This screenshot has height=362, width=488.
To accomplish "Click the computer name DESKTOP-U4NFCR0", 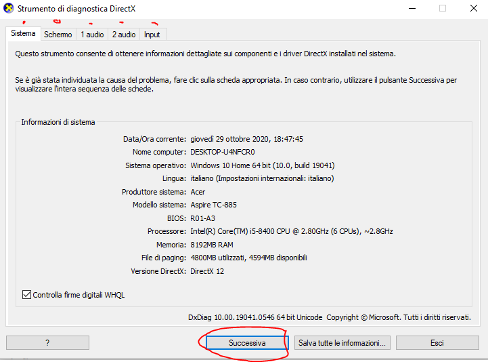I will click(223, 152).
